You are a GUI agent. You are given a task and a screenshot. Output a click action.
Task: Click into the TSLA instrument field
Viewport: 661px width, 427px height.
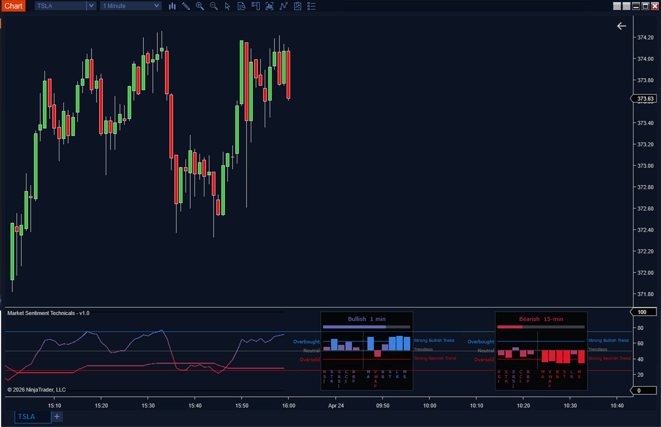click(60, 6)
